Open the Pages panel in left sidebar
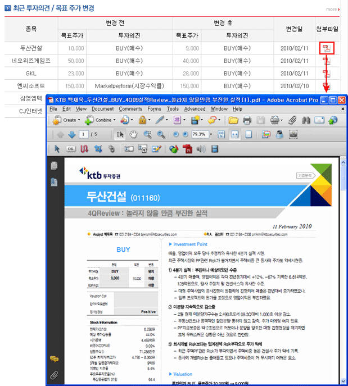This screenshot has height=386, width=348. coord(54,165)
